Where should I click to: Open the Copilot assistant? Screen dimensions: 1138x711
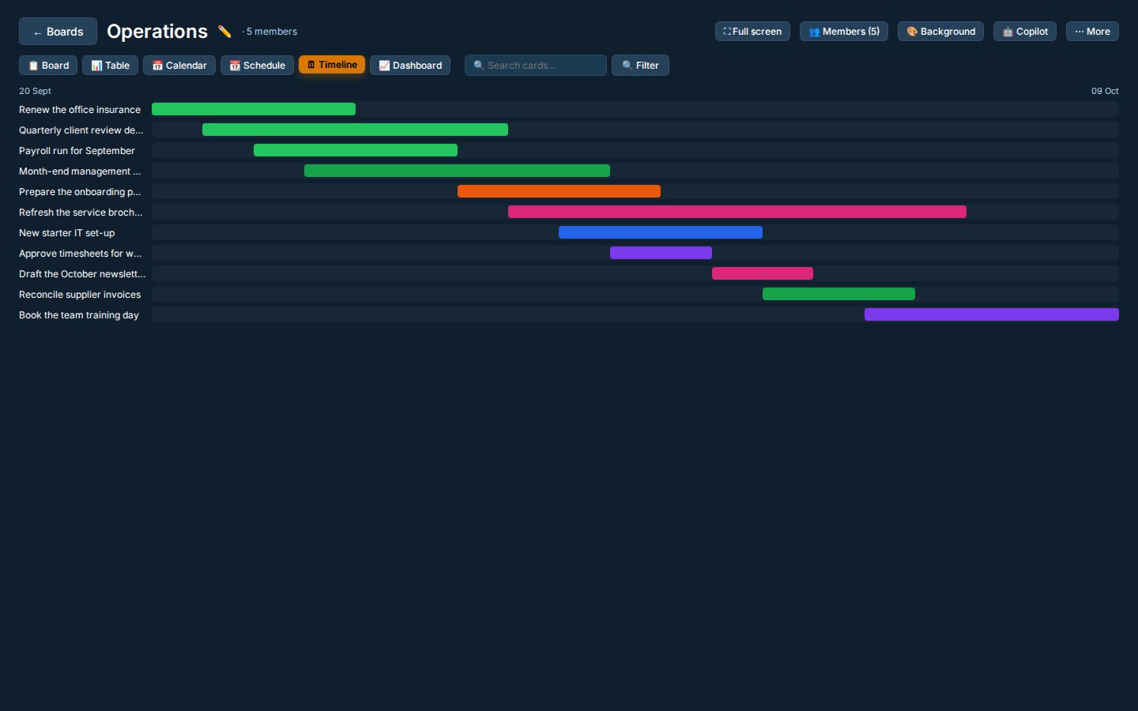coord(1025,32)
